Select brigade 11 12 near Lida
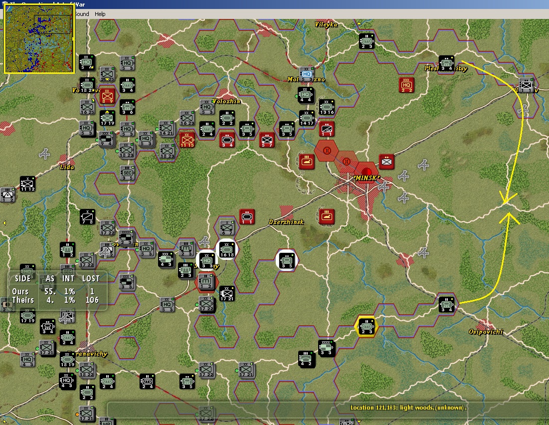Viewport: 549px width, 425px height. coord(27,184)
